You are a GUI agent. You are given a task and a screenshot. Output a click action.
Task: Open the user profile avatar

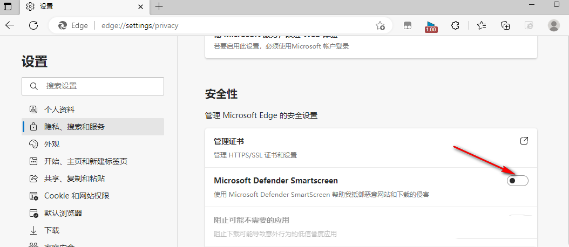pos(554,25)
